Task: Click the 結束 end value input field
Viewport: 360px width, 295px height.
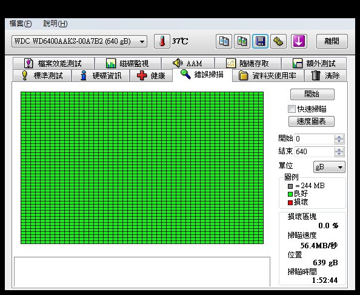Action: pyautogui.click(x=314, y=152)
